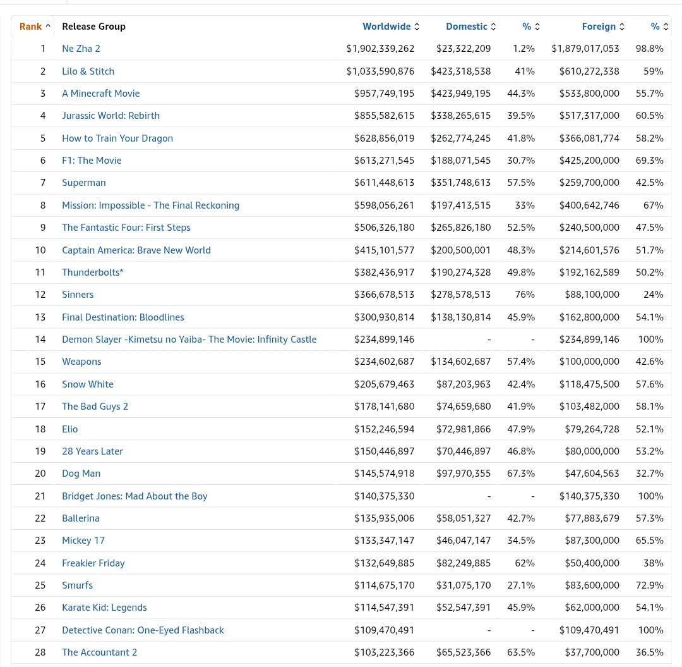This screenshot has height=667, width=682.
Task: Select domestic gross $72,981,866
Action: [464, 429]
